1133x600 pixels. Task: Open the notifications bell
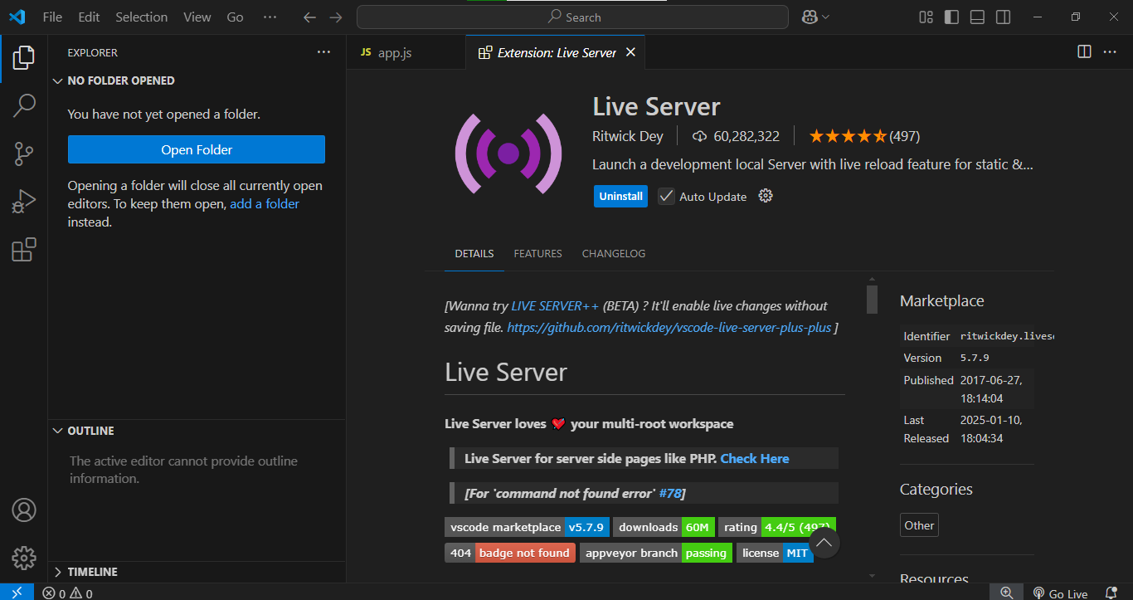point(1111,593)
